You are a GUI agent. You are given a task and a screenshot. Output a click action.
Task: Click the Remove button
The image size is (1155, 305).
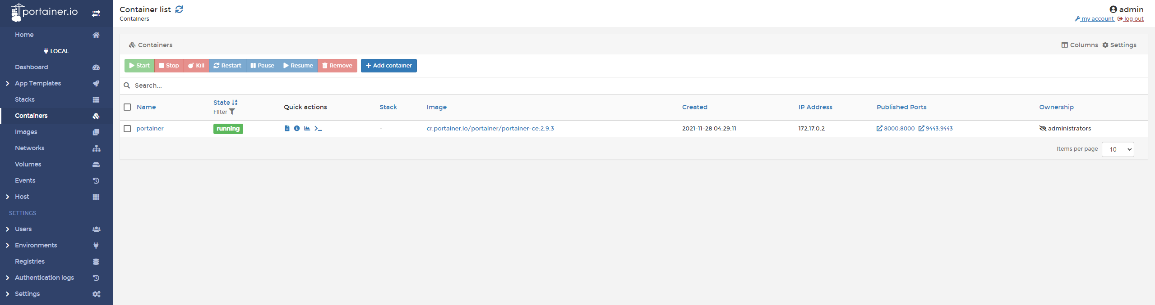pyautogui.click(x=337, y=66)
